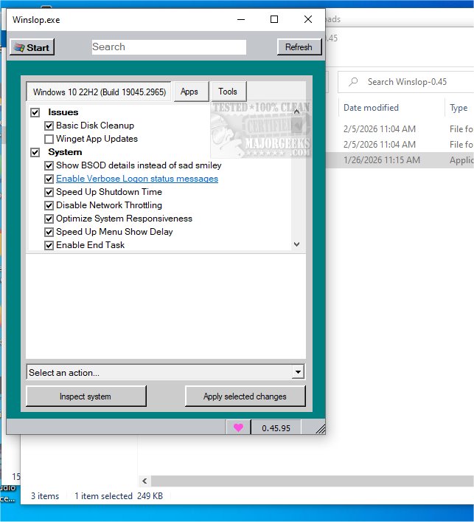Toggle Disable Network Throttling checkbox

(x=49, y=205)
